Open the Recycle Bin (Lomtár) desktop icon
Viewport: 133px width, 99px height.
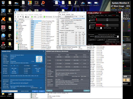pyautogui.click(x=3, y=3)
